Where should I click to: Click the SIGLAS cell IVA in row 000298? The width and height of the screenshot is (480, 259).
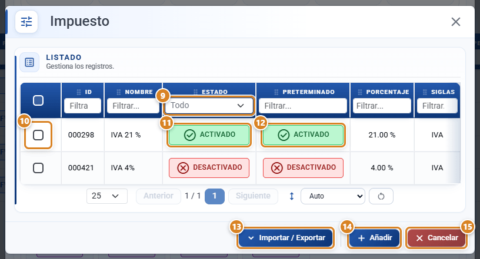[437, 135]
